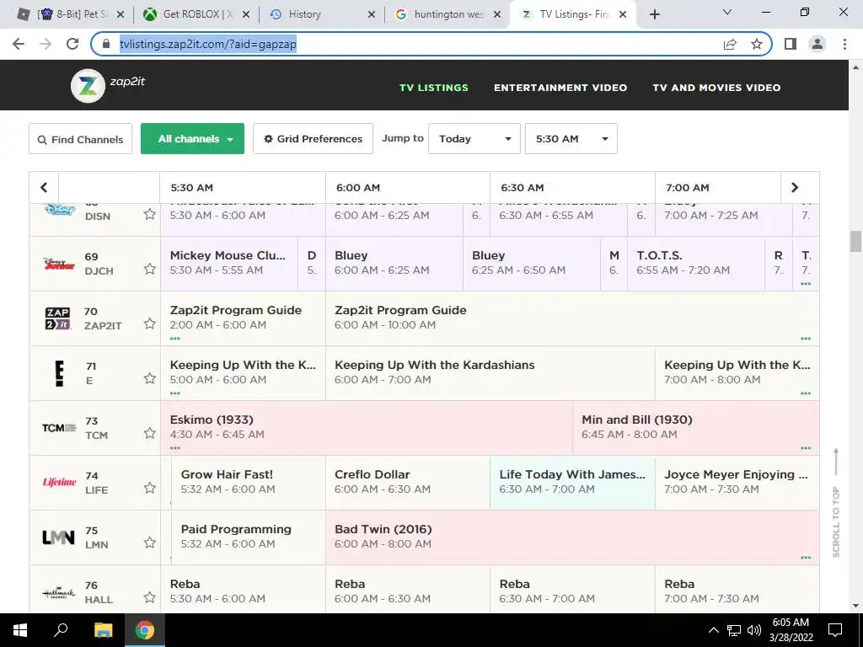Viewport: 863px width, 647px height.
Task: Go to next time slot arrow
Action: pyautogui.click(x=794, y=187)
